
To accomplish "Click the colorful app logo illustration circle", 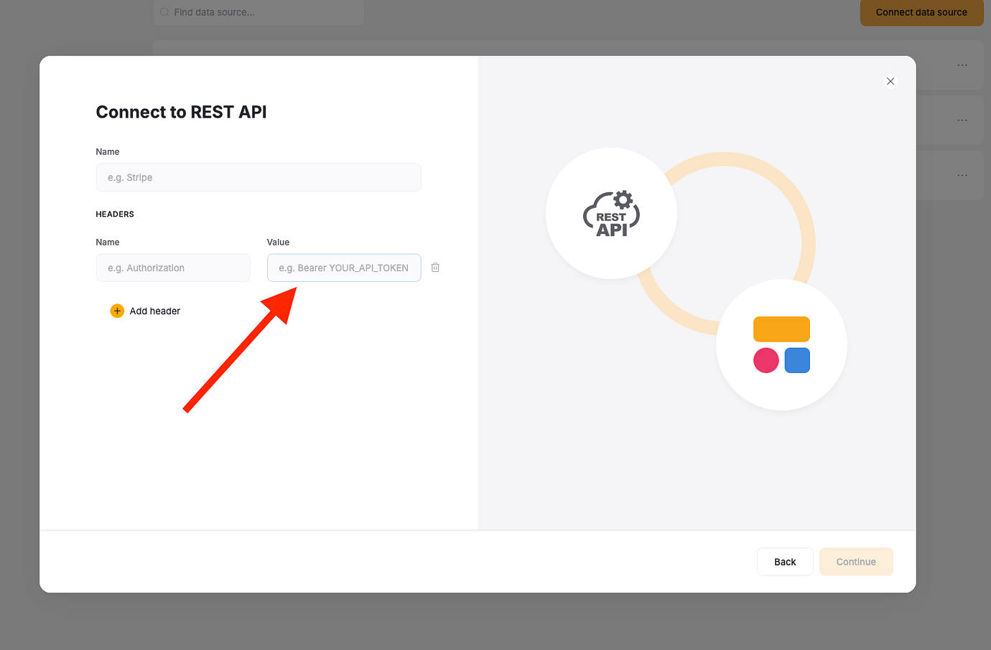I will 781,344.
